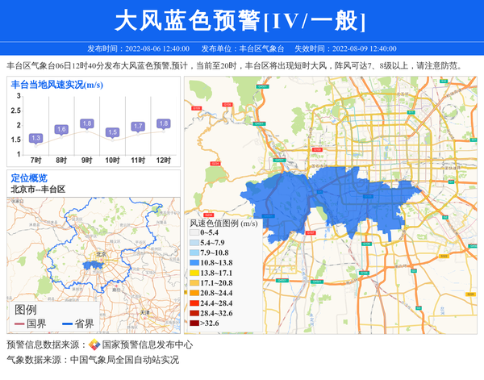The width and height of the screenshot is (484, 380).
Task: Click the 1.8 data marker at 12时
Action: tap(164, 123)
